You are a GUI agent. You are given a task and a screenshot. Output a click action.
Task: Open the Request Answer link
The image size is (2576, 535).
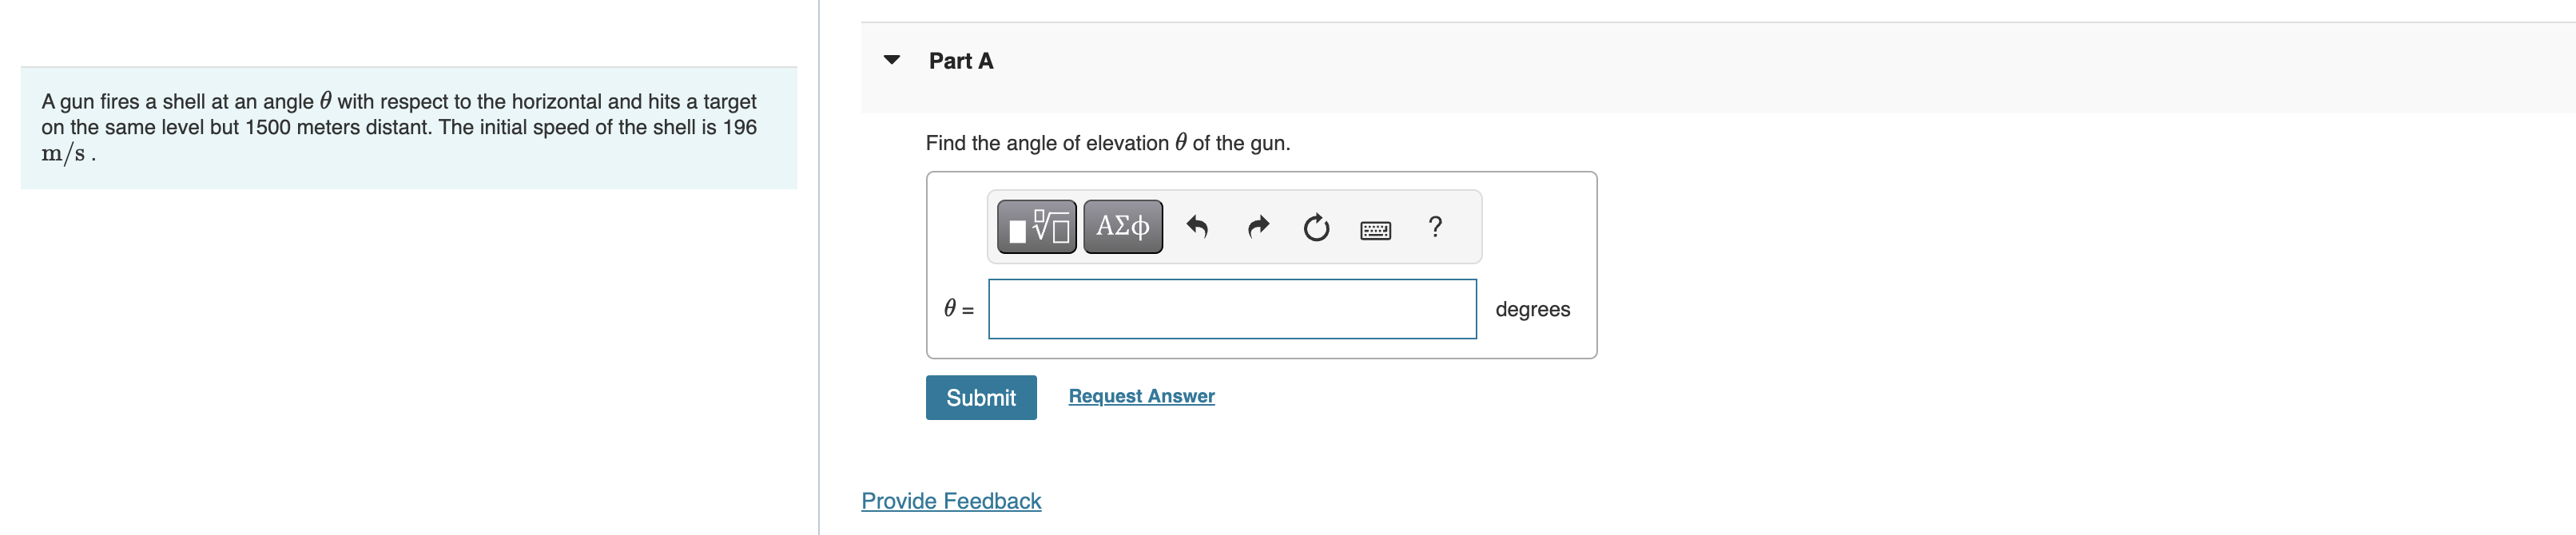click(x=1141, y=395)
